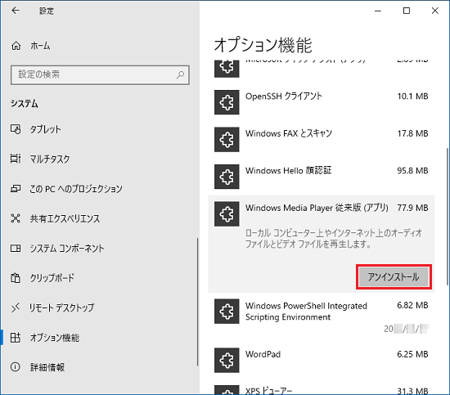This screenshot has width=450, height=395.
Task: Click the Windows Media Player puzzle icon
Action: point(227,214)
